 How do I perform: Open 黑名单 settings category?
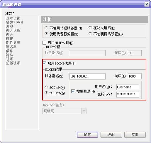(11, 47)
